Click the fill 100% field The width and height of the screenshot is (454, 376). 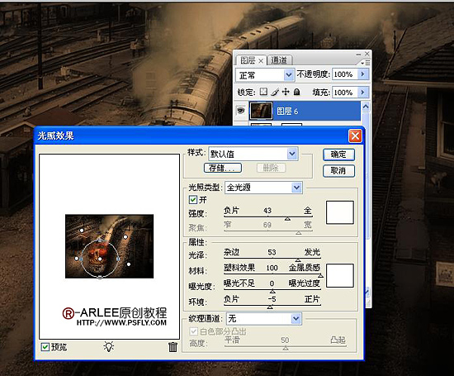pos(345,93)
